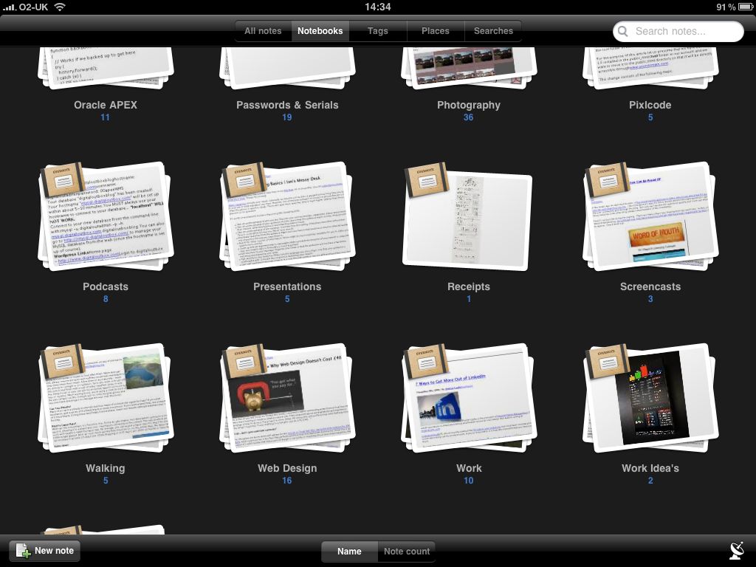Create a note with New note button
Viewport: 756px width, 567px height.
pyautogui.click(x=45, y=551)
